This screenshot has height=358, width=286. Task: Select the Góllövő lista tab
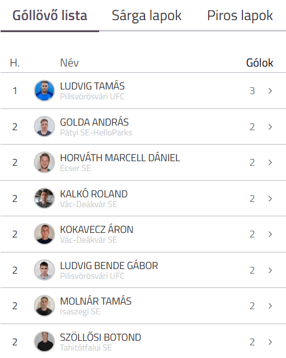50,15
